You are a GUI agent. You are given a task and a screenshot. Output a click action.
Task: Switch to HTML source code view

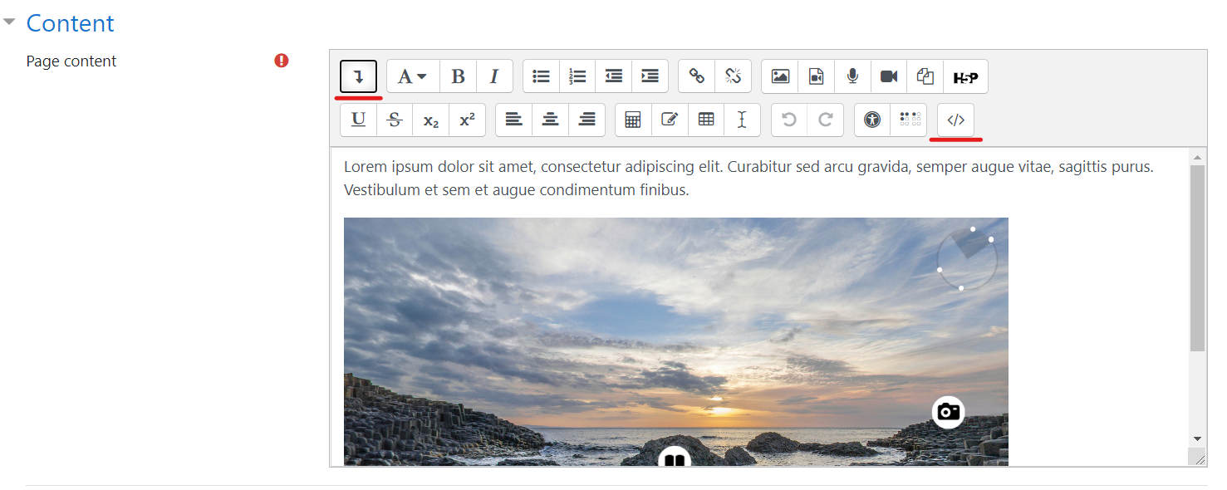(x=955, y=120)
